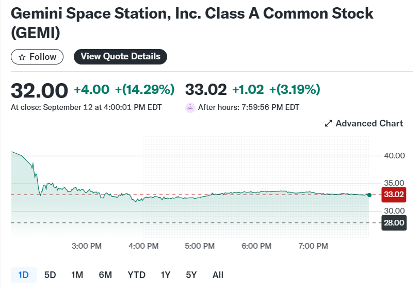Select the 1D range tab
Viewport: 420px width, 290px height.
pos(23,275)
